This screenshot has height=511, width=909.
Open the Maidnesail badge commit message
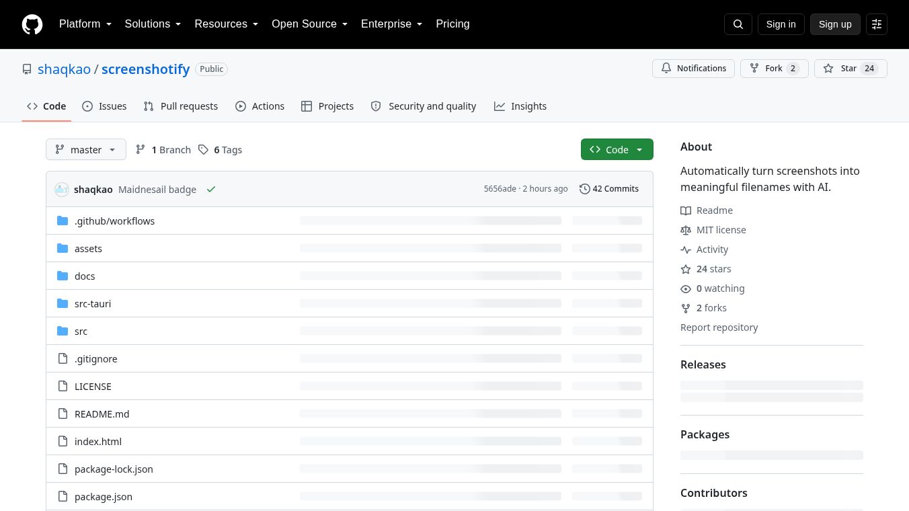[x=157, y=190]
